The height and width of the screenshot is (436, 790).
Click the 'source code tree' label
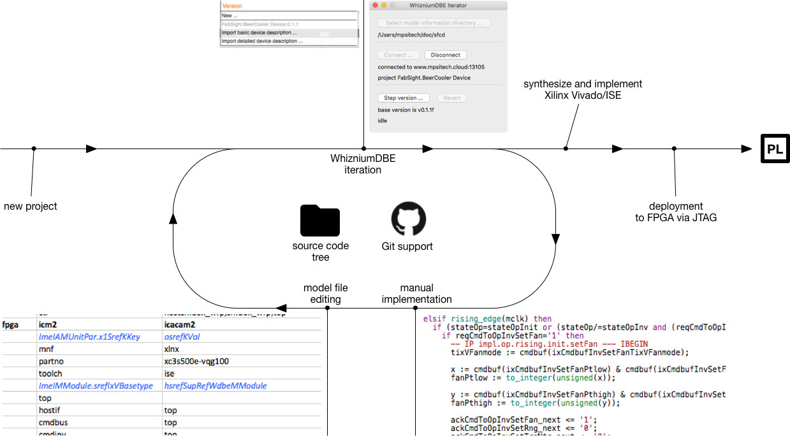pyautogui.click(x=321, y=252)
